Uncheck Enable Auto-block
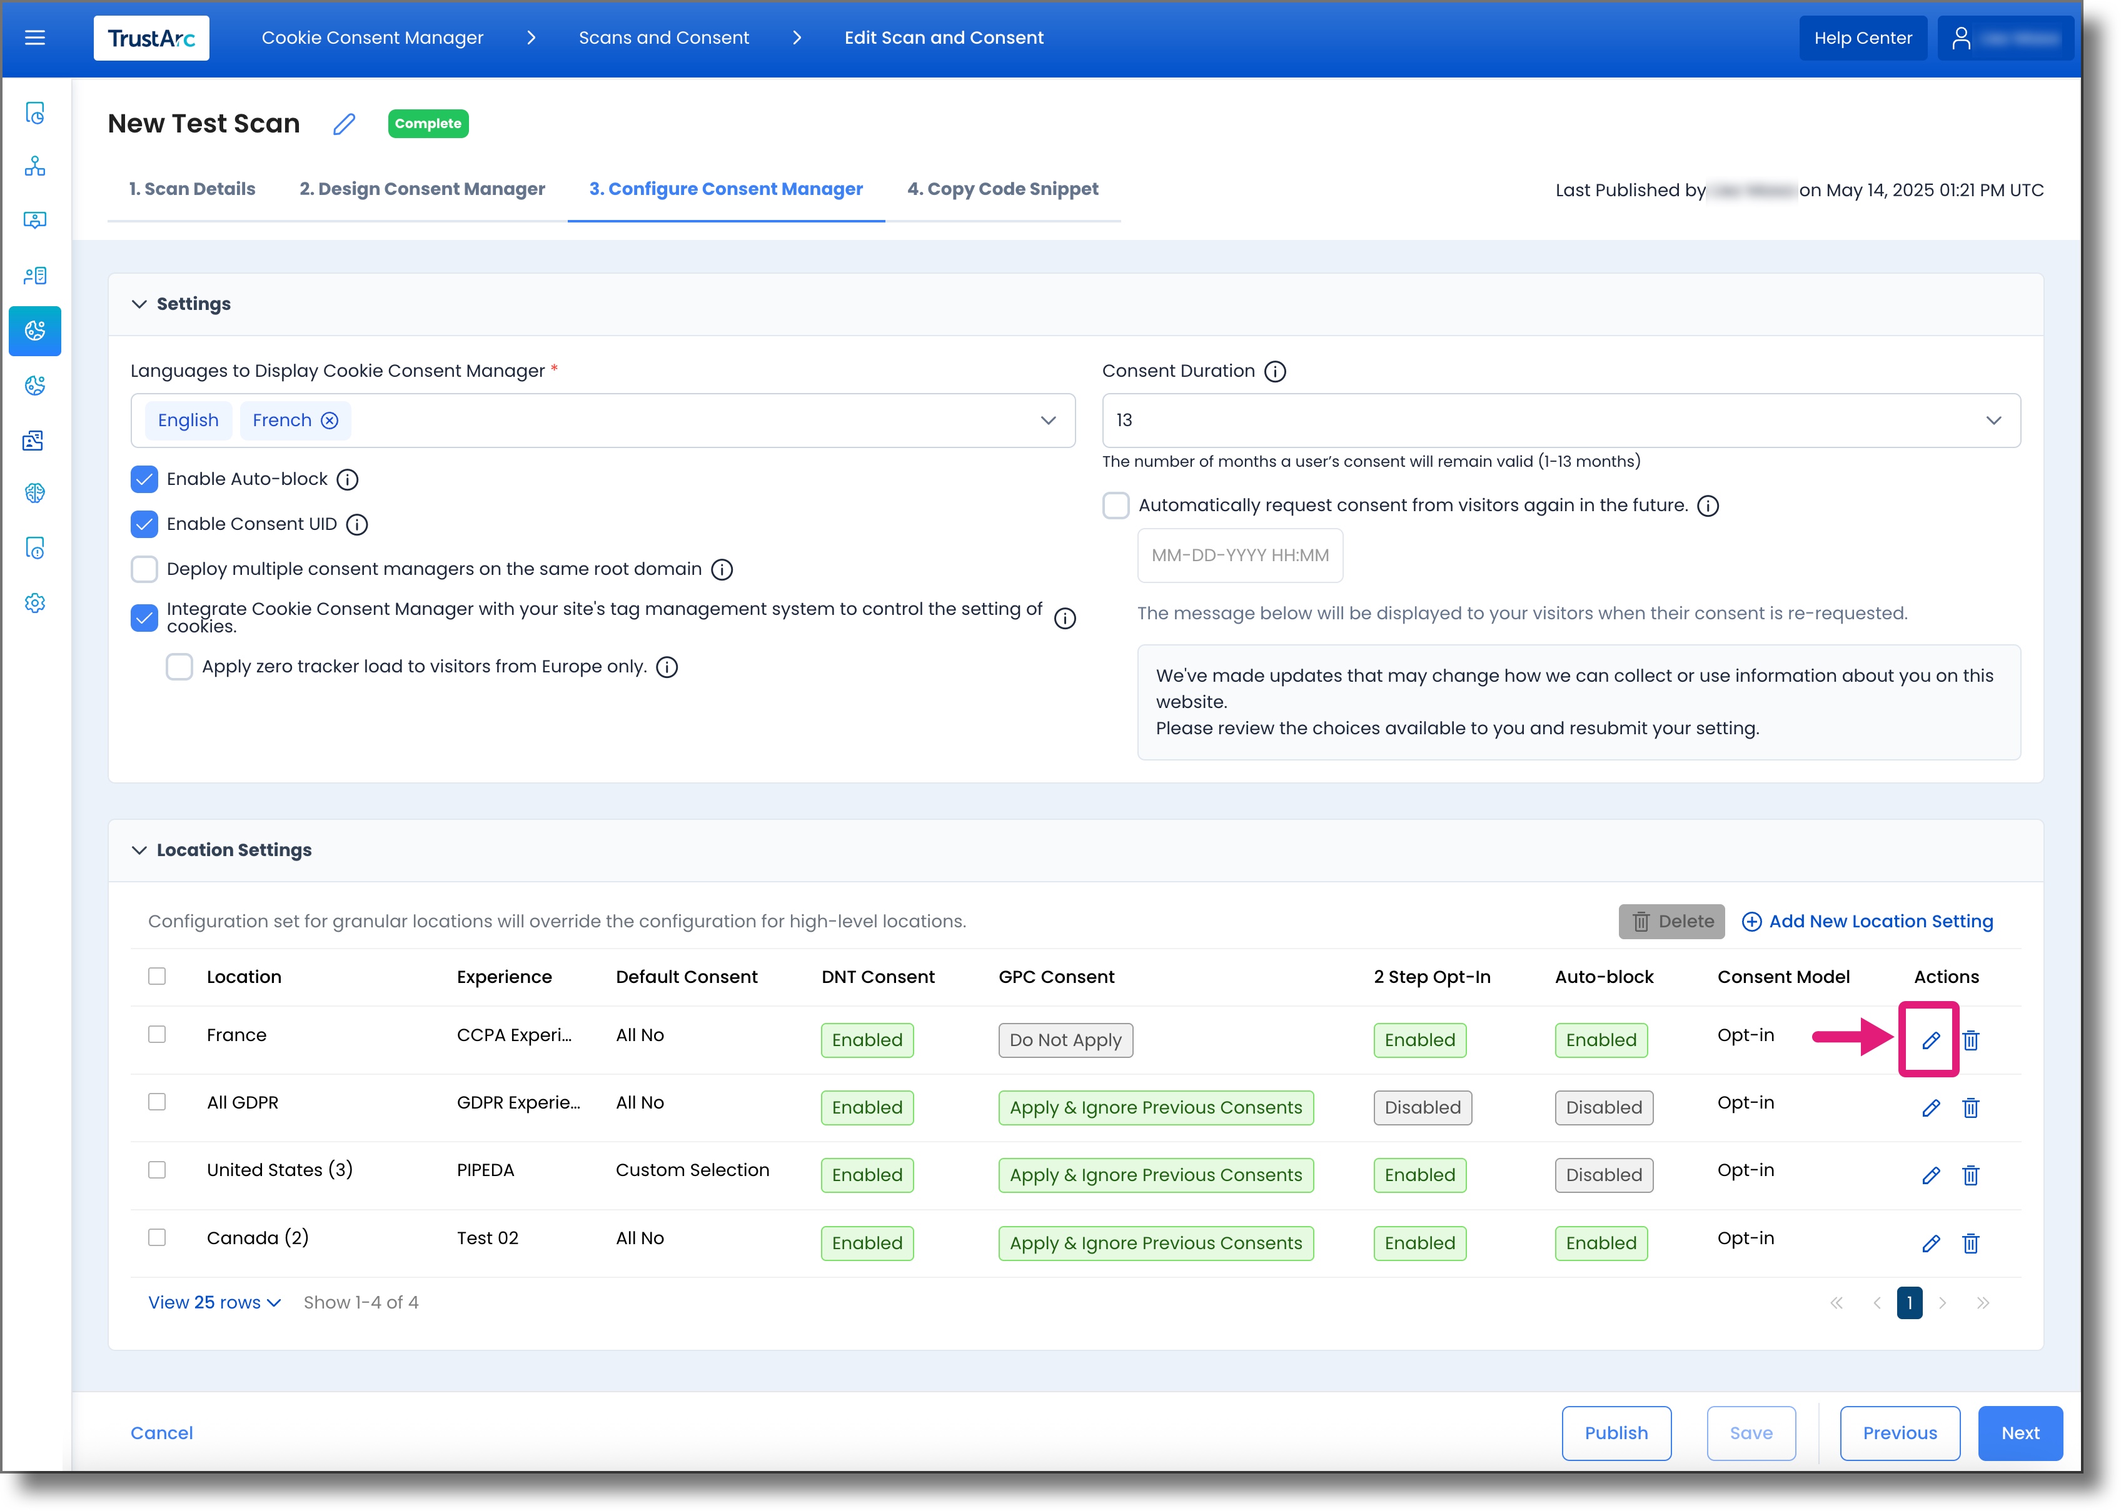 pos(144,479)
